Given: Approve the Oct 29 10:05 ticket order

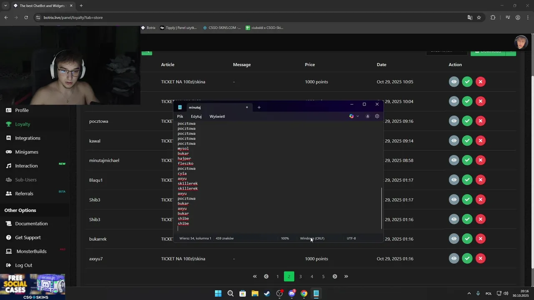Looking at the screenshot, I should pos(467,82).
